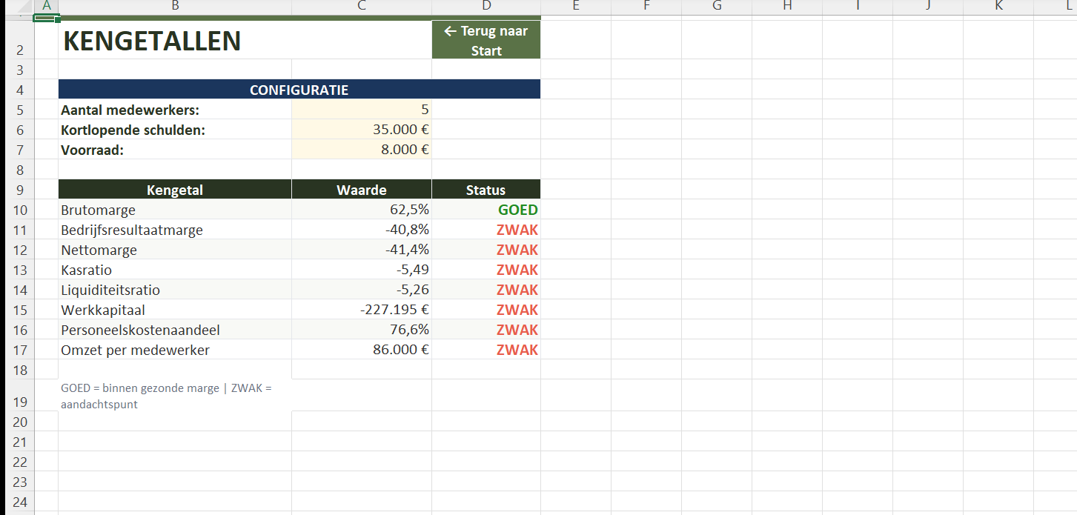1077x515 pixels.
Task: Click the Aantal medewerkers value cell
Action: [361, 110]
